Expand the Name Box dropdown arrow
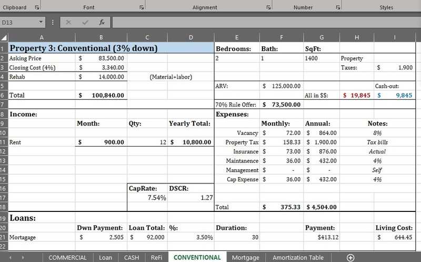The height and width of the screenshot is (262, 421). click(41, 23)
